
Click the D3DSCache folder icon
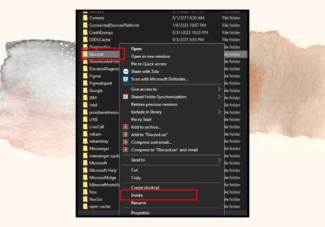[85, 39]
